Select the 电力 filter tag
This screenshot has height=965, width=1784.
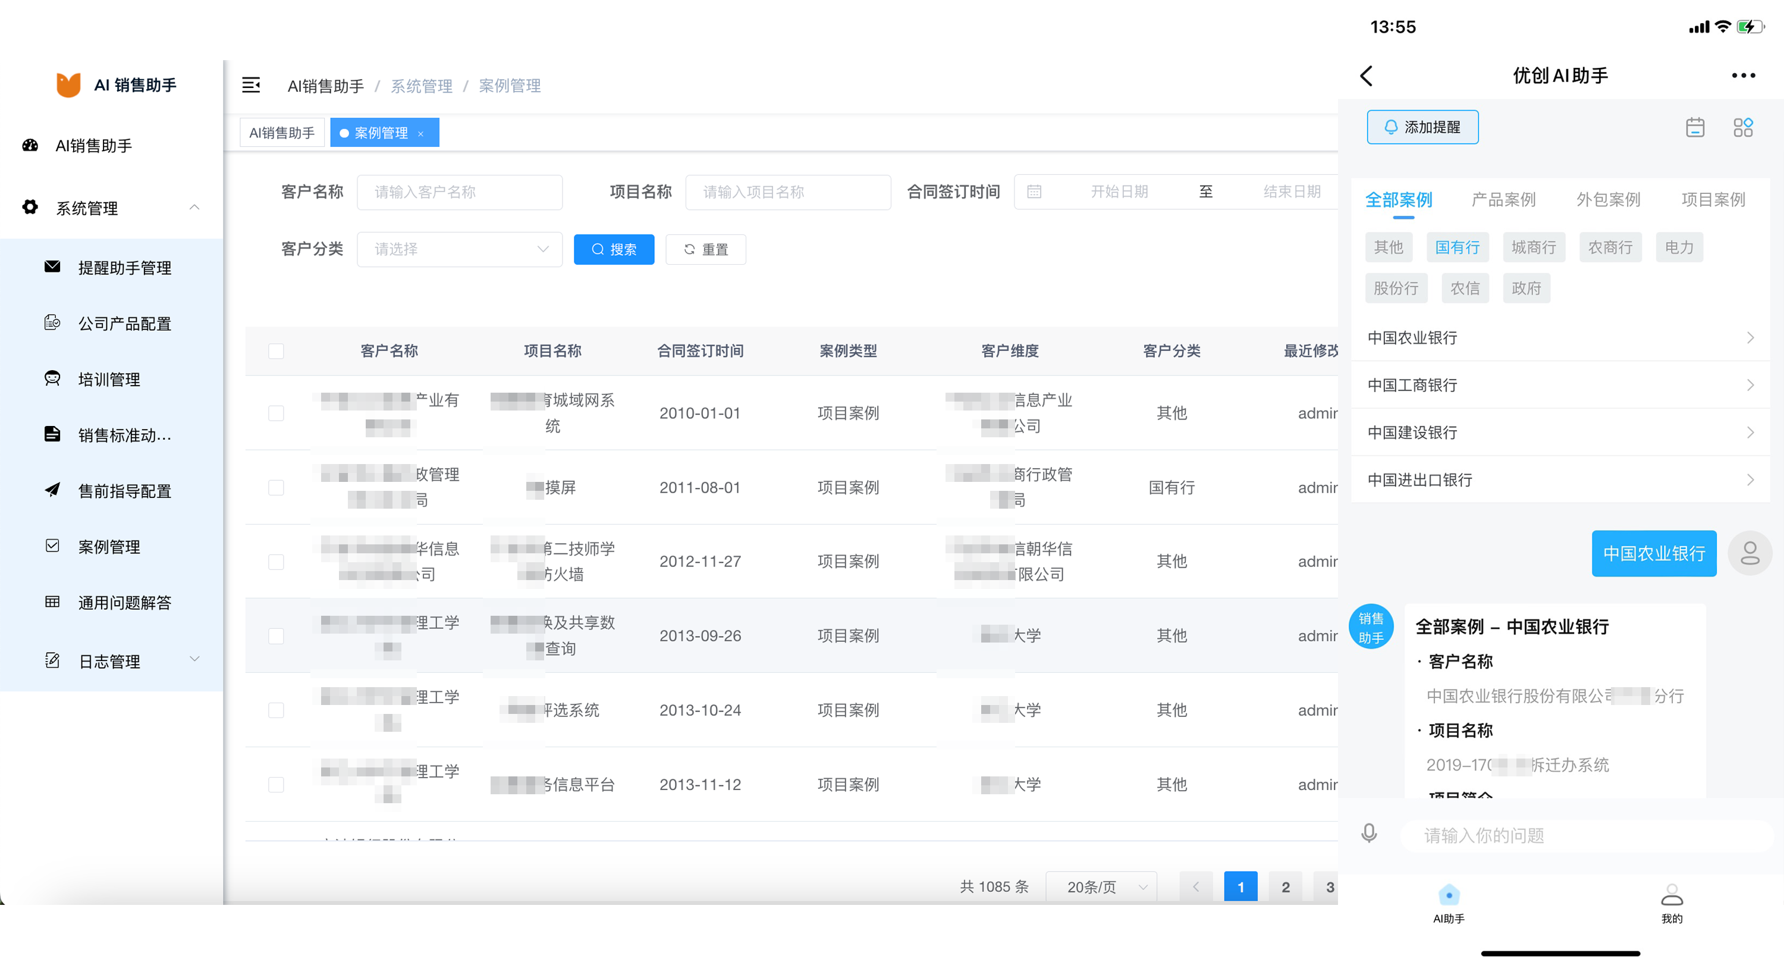point(1679,247)
